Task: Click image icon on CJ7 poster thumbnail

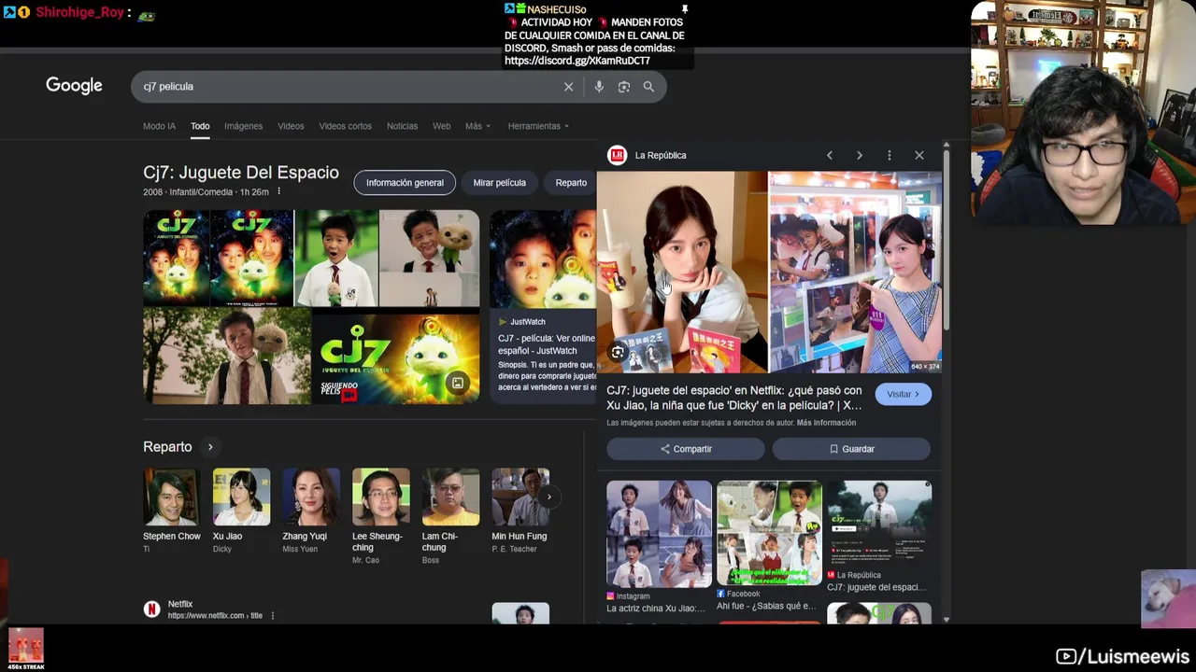Action: tap(457, 383)
